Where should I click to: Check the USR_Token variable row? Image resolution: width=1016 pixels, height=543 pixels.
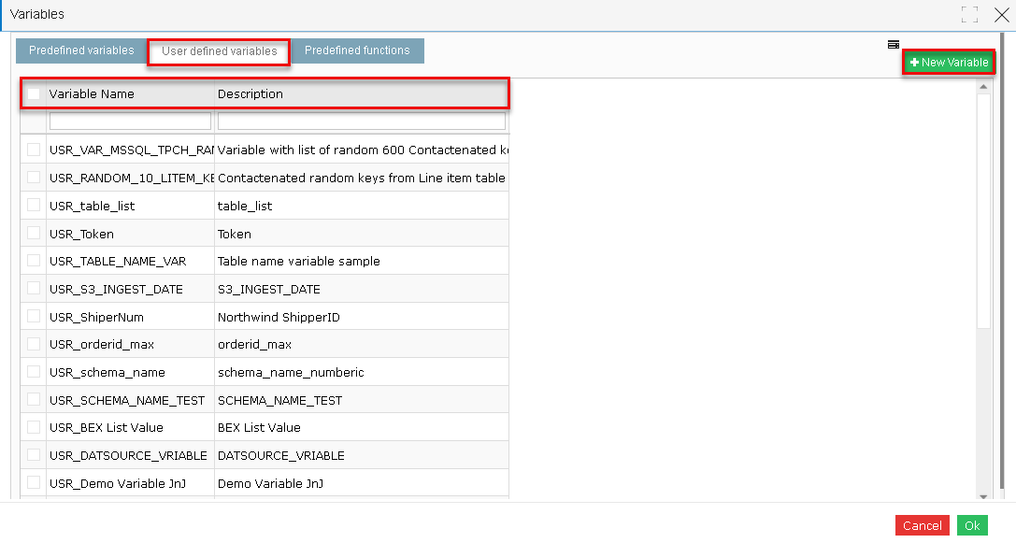[x=34, y=233]
